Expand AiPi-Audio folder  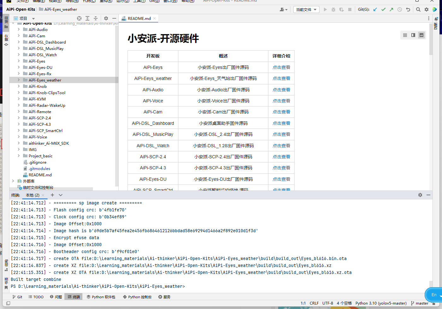pos(19,29)
